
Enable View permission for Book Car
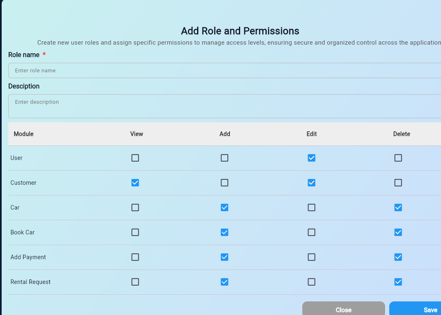click(x=135, y=232)
